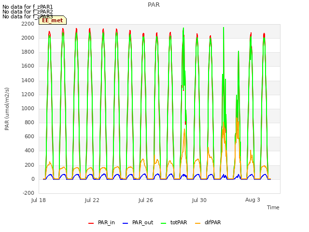The image size is (309, 232).
Task: Toggle the totPAR legend entry
Action: [174, 222]
